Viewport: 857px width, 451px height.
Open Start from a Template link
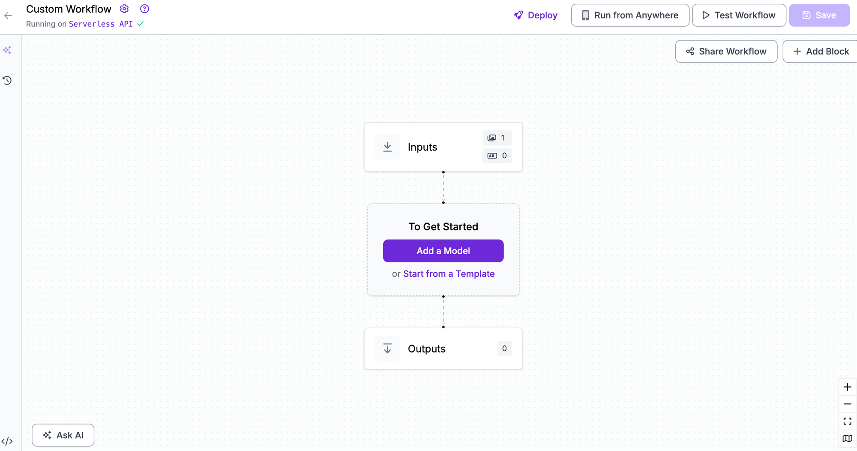pyautogui.click(x=449, y=274)
